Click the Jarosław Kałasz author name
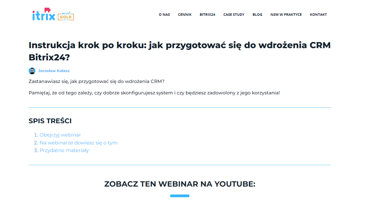 tap(54, 70)
